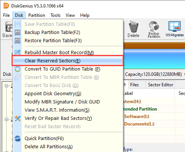Click the blue partition bar in disk map
Screen dimensions: 185x152
pos(154,59)
